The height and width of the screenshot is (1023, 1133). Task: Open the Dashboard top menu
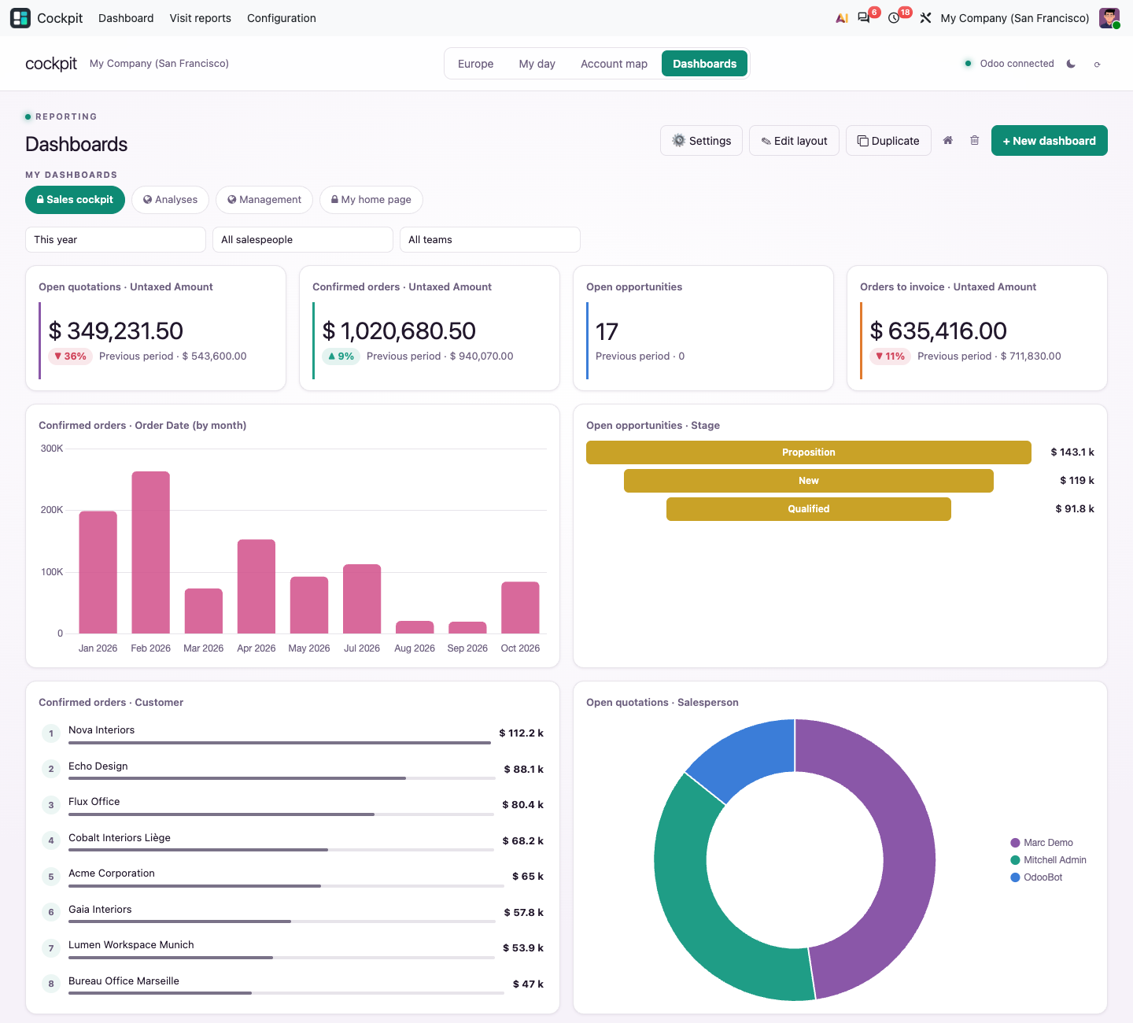tap(126, 18)
